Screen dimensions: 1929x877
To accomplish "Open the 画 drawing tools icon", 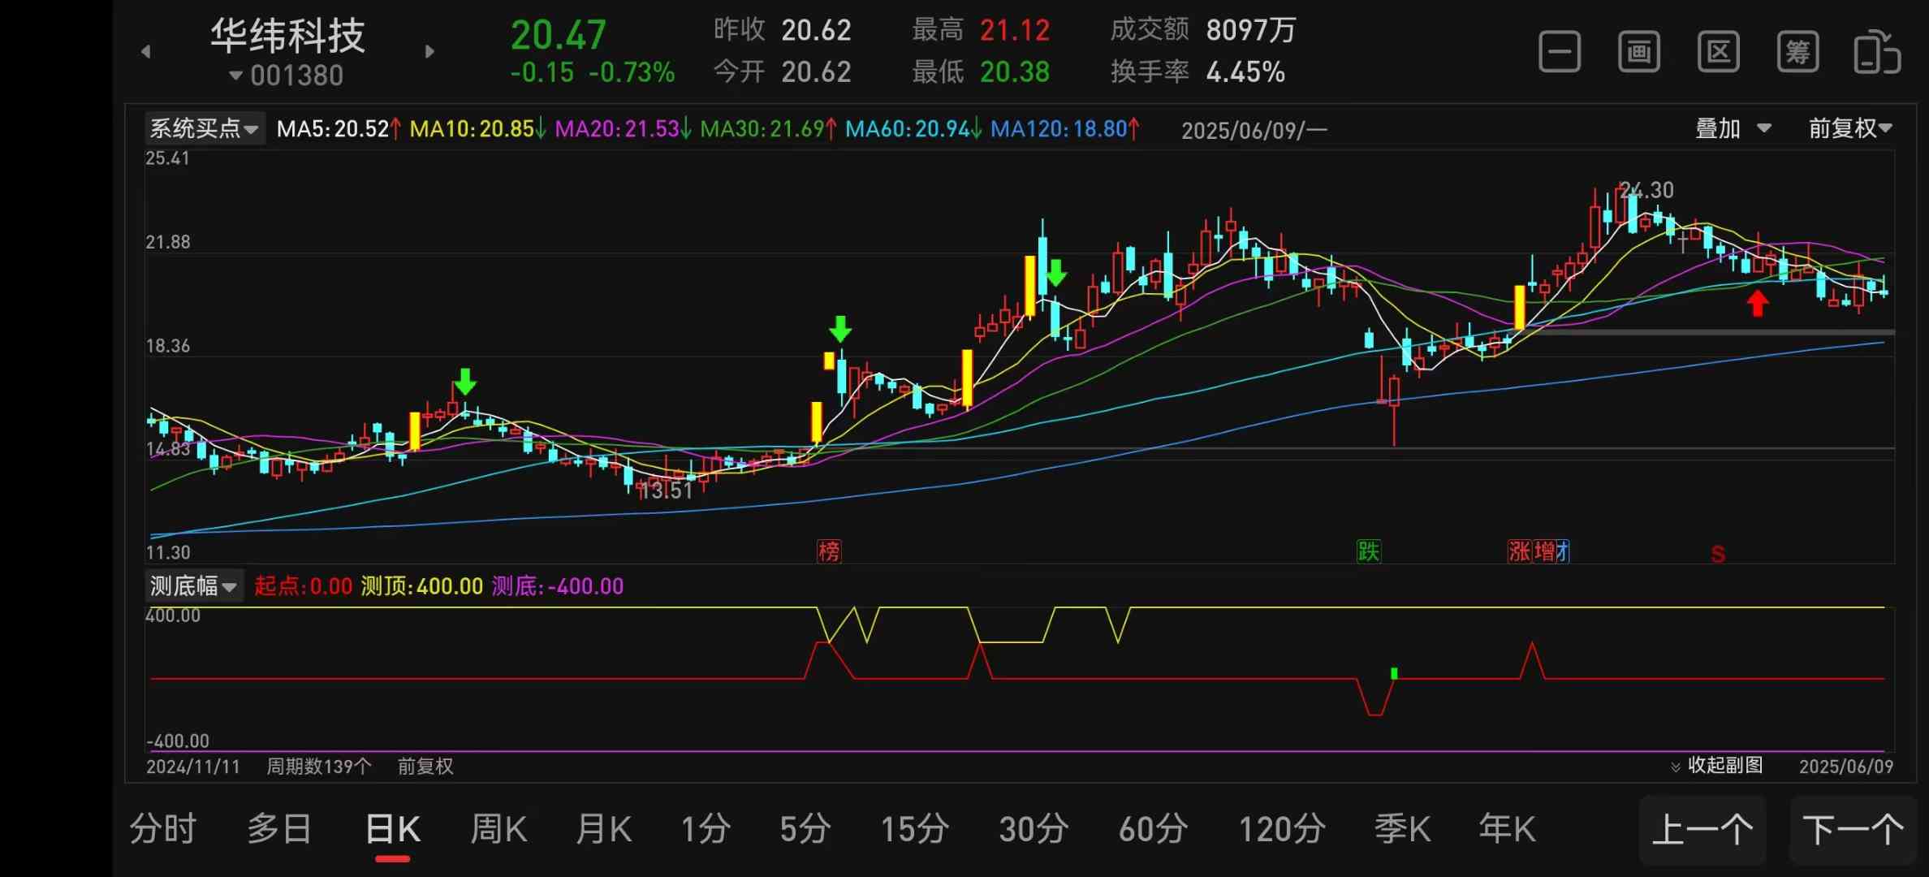I will coord(1639,53).
